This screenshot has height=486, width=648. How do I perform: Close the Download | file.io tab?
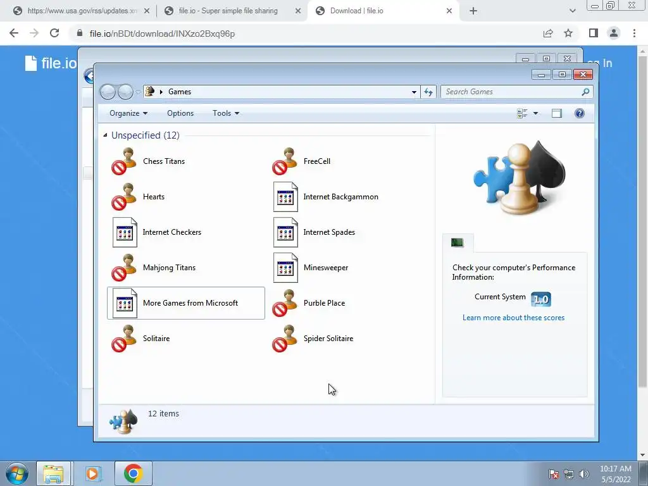click(x=449, y=11)
